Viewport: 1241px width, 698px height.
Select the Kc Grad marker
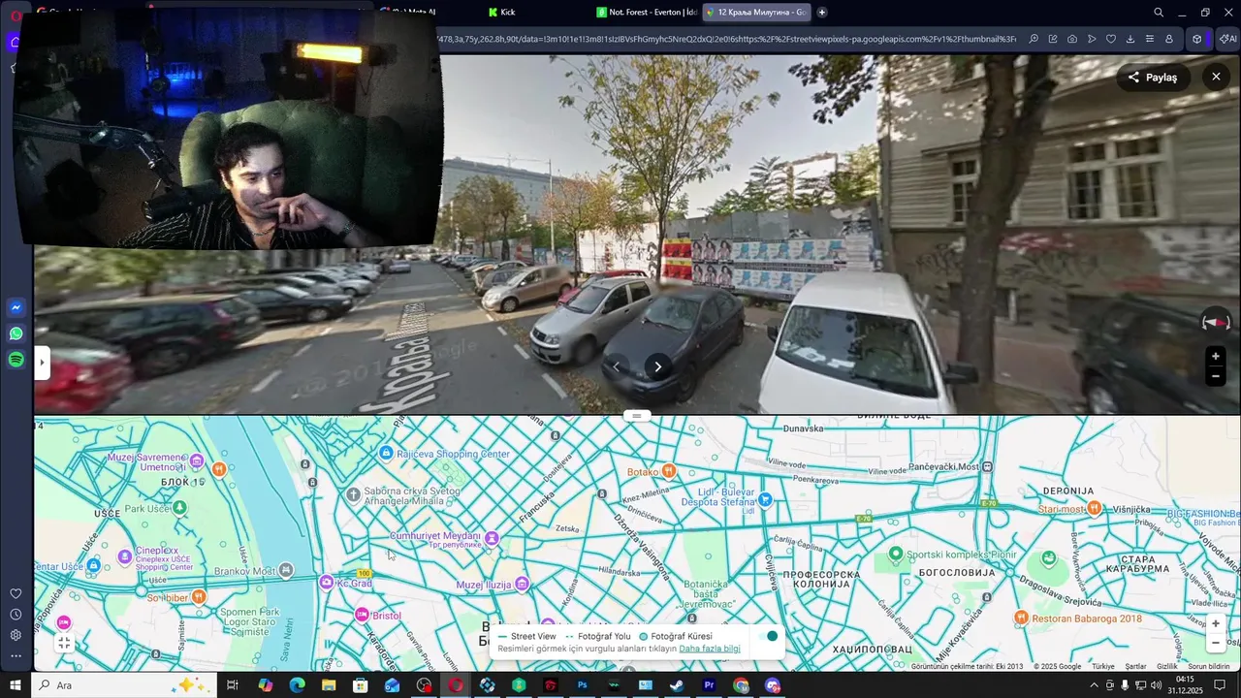point(327,583)
